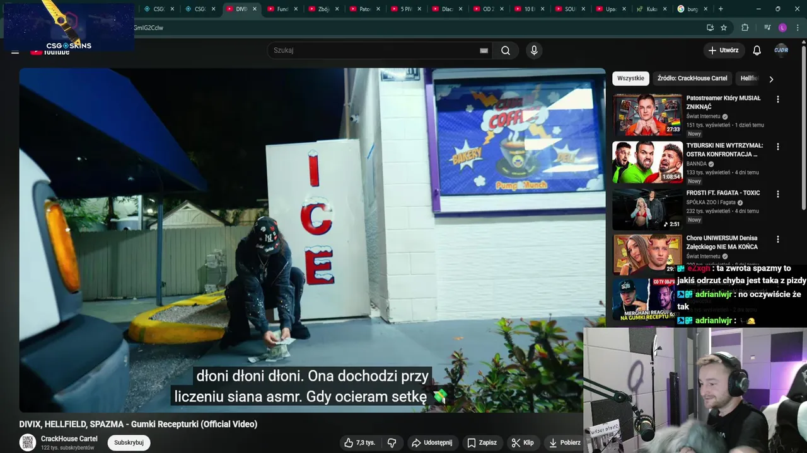The height and width of the screenshot is (453, 807).
Task: Open a new browser tab
Action: [721, 9]
